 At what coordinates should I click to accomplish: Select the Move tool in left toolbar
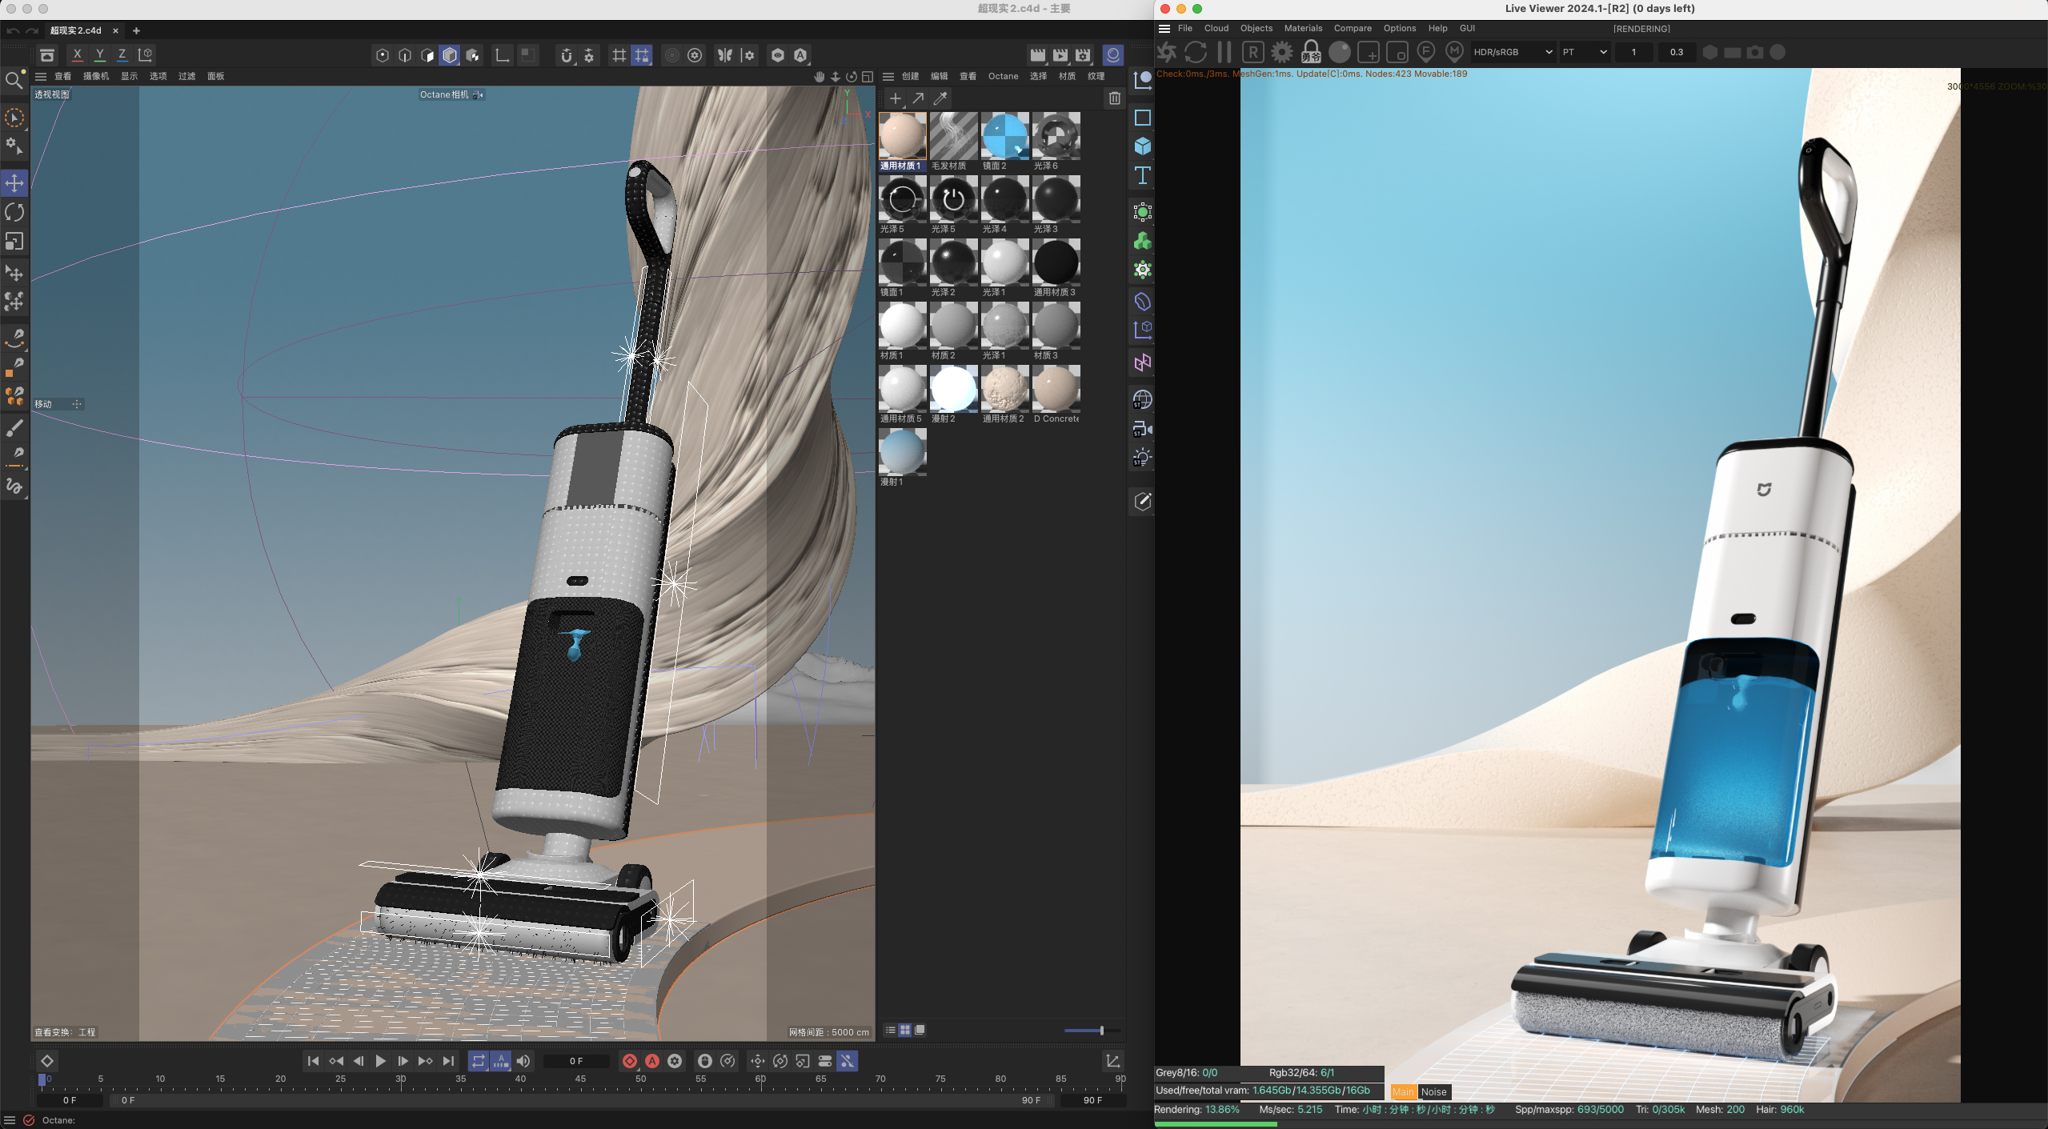pos(14,183)
